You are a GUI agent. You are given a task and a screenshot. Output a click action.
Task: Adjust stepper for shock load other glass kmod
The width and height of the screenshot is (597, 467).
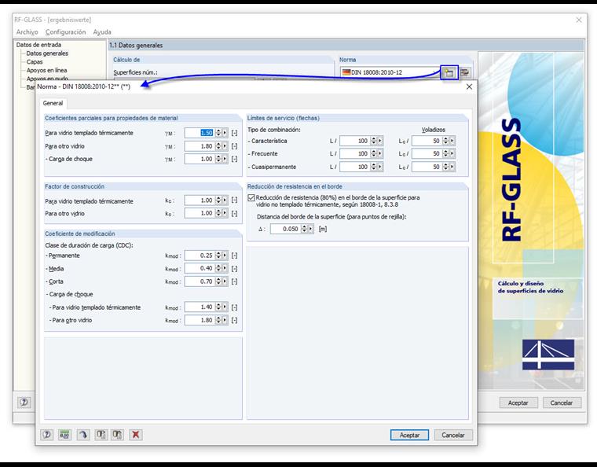point(218,320)
